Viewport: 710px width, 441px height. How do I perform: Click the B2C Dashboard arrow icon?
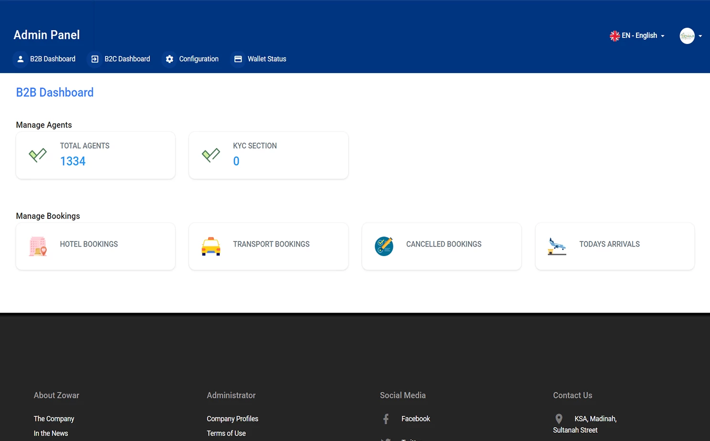(95, 59)
